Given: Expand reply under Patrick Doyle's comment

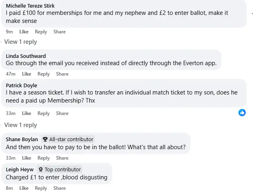Looking at the screenshot, I should [x=21, y=125].
